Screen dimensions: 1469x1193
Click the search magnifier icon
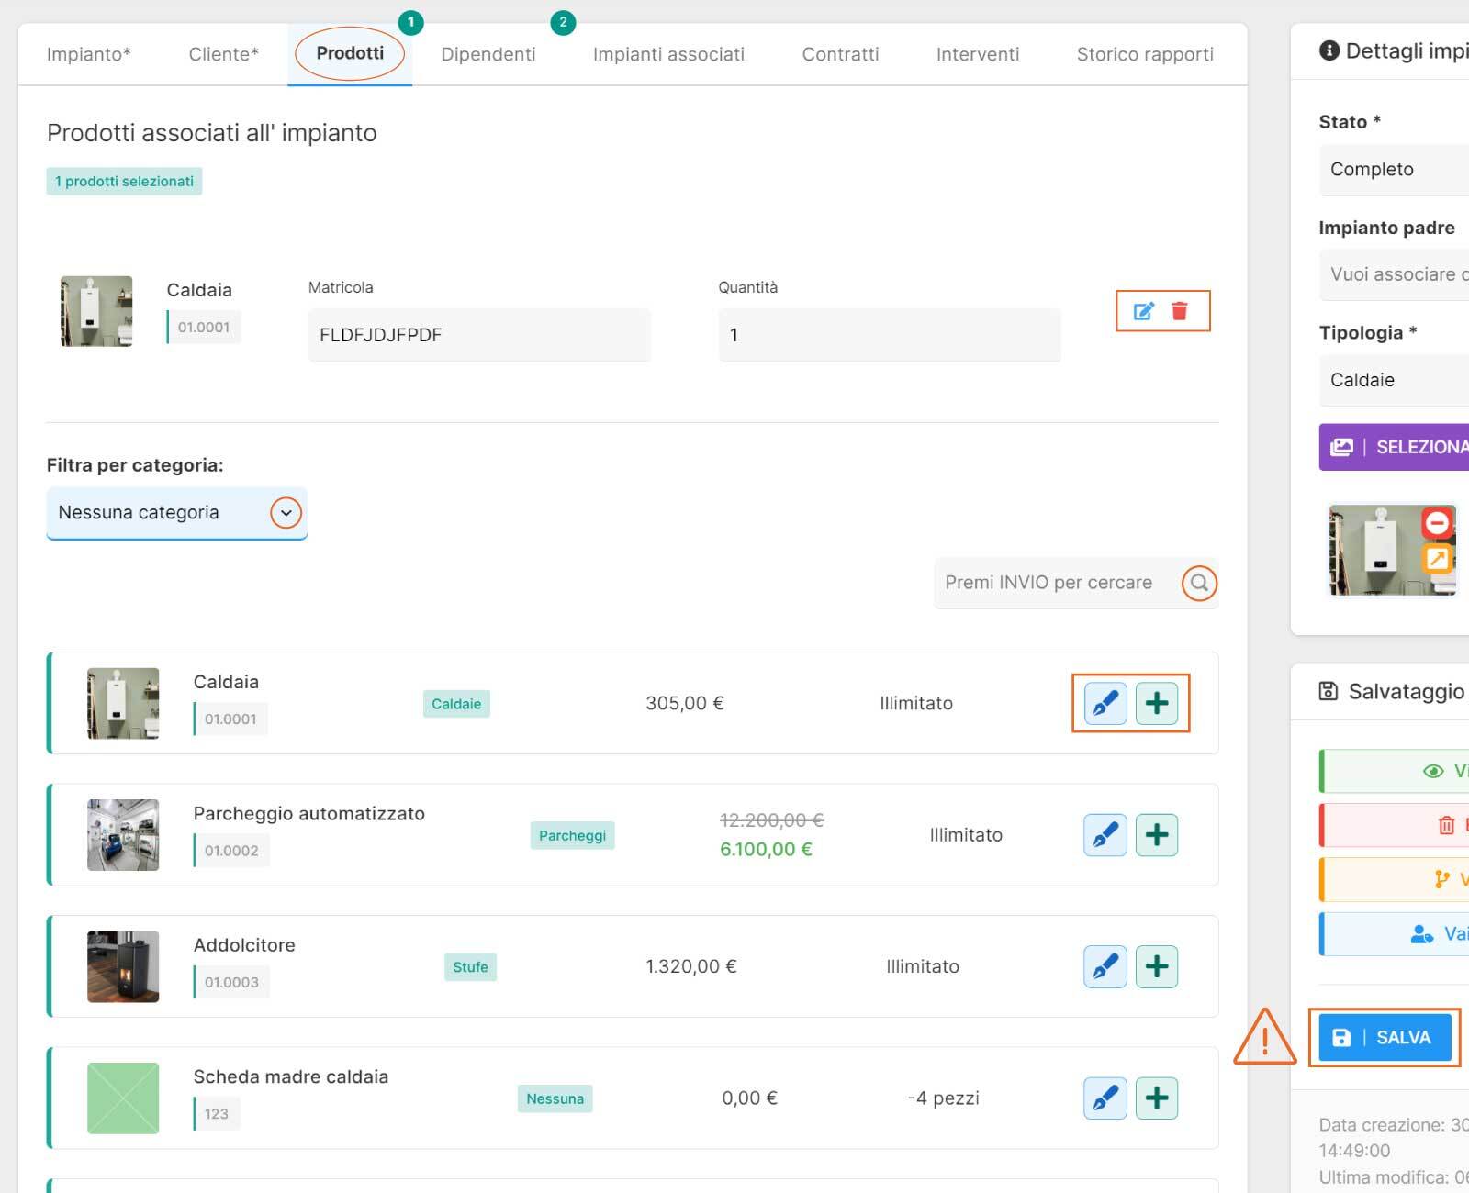pyautogui.click(x=1199, y=583)
